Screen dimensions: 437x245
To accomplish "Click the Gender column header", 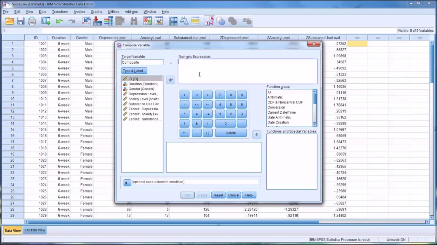I will point(82,38).
